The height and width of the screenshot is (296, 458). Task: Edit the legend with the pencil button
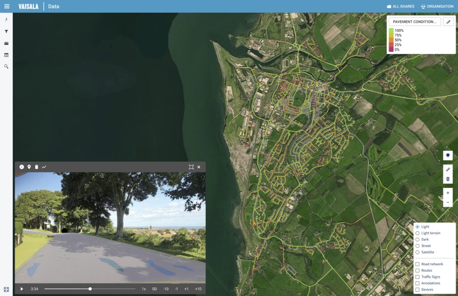448,21
